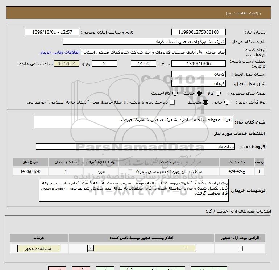
Task: Click the ردیف column header
Action: tap(259, 162)
